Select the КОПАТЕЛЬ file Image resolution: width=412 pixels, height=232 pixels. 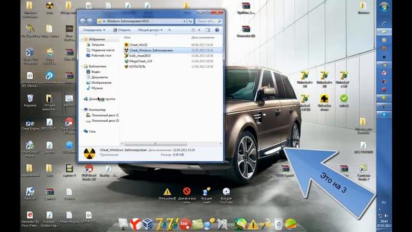pyautogui.click(x=137, y=66)
